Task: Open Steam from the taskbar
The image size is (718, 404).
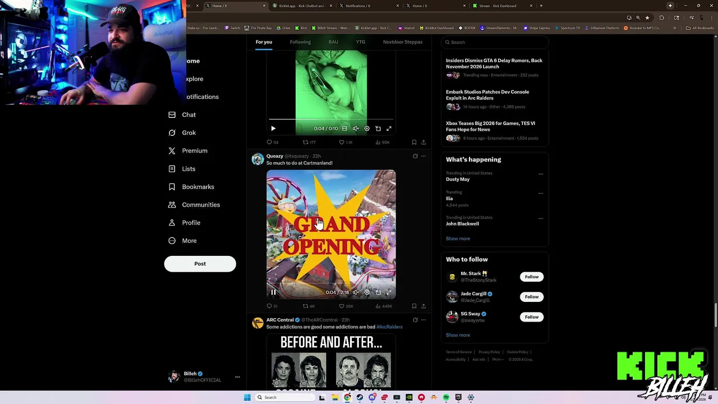Action: [360, 397]
